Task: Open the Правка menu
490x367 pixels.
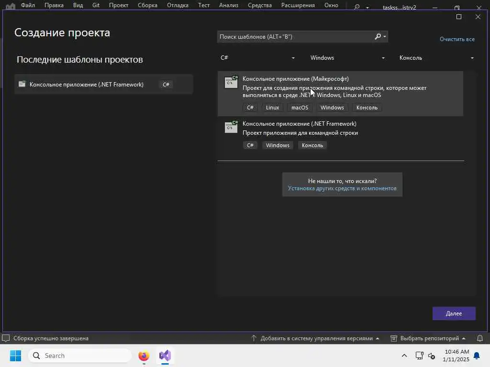Action: [54, 5]
